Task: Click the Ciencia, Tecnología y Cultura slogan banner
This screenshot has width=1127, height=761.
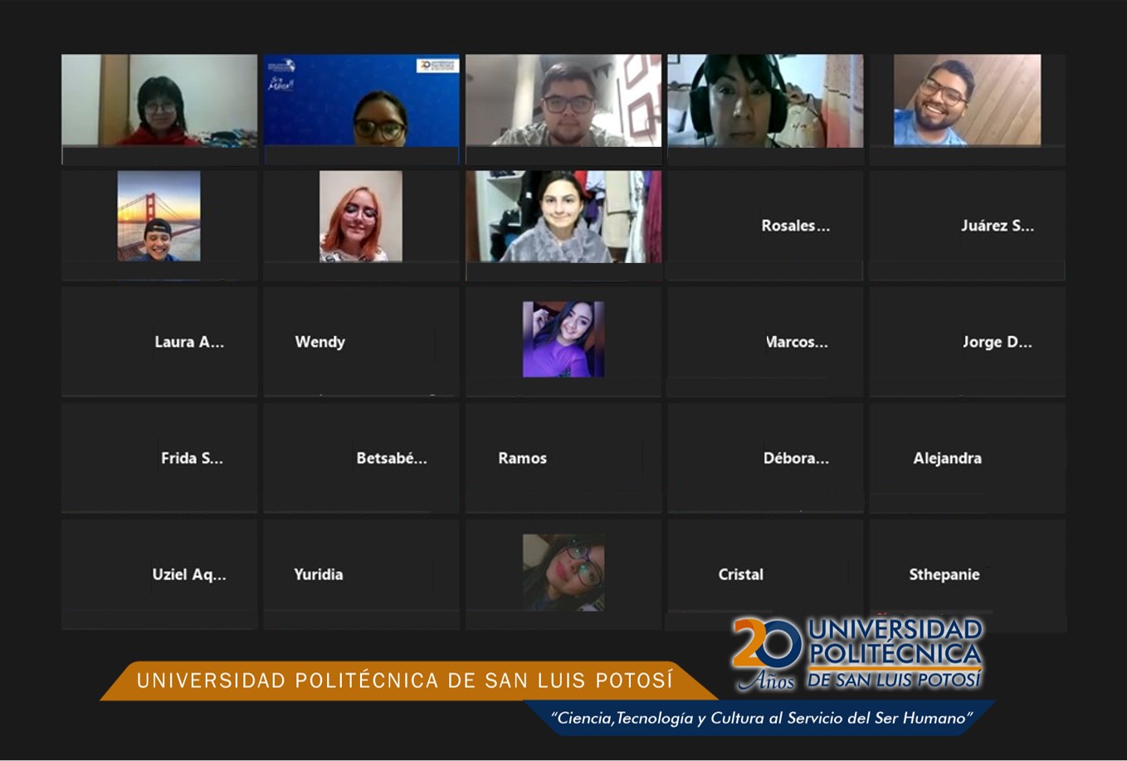Action: (x=760, y=718)
